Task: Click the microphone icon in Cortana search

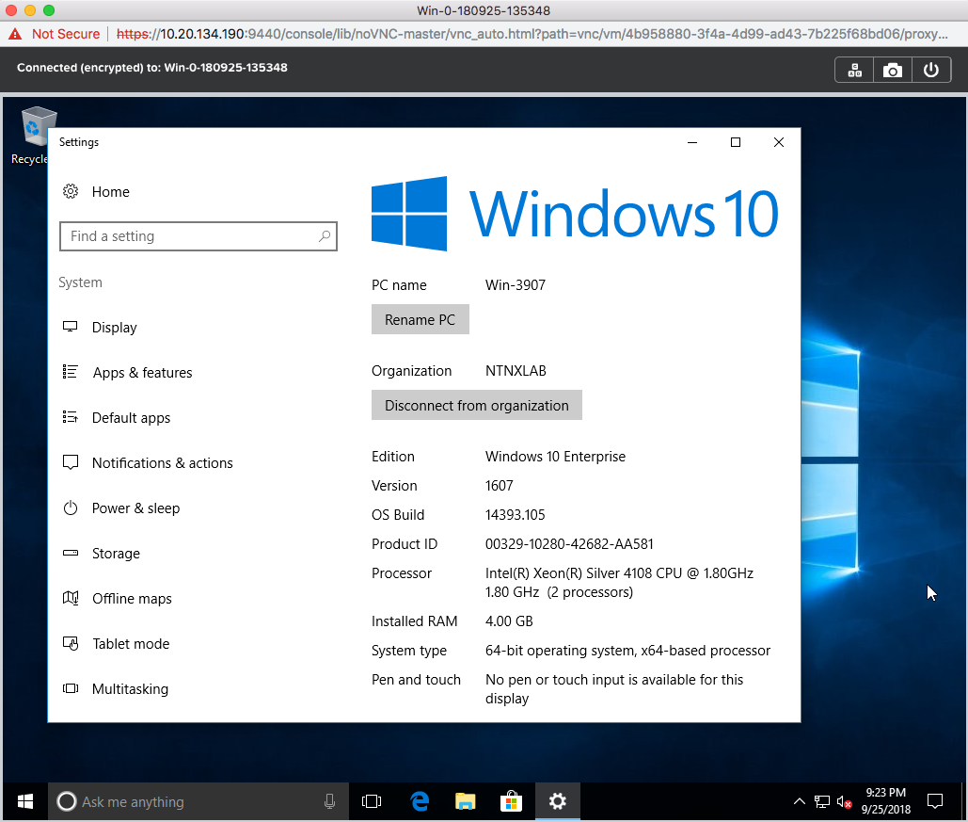Action: [329, 801]
